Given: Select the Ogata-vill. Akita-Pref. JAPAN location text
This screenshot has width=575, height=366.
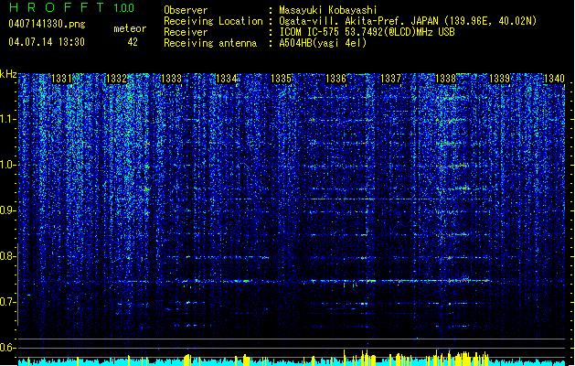Looking at the screenshot, I should (408, 21).
